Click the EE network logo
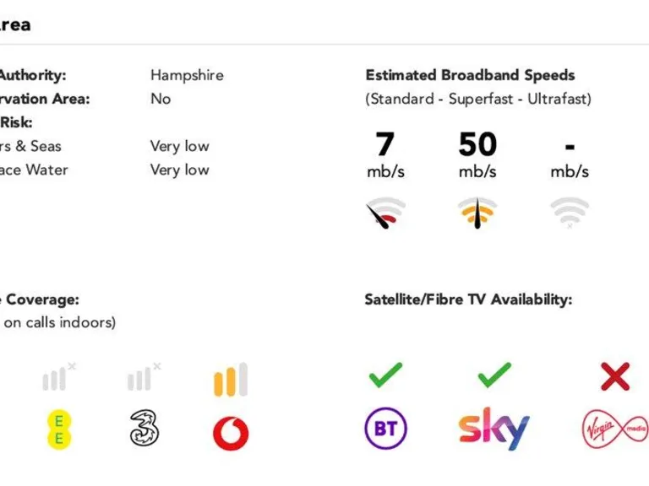 point(58,428)
